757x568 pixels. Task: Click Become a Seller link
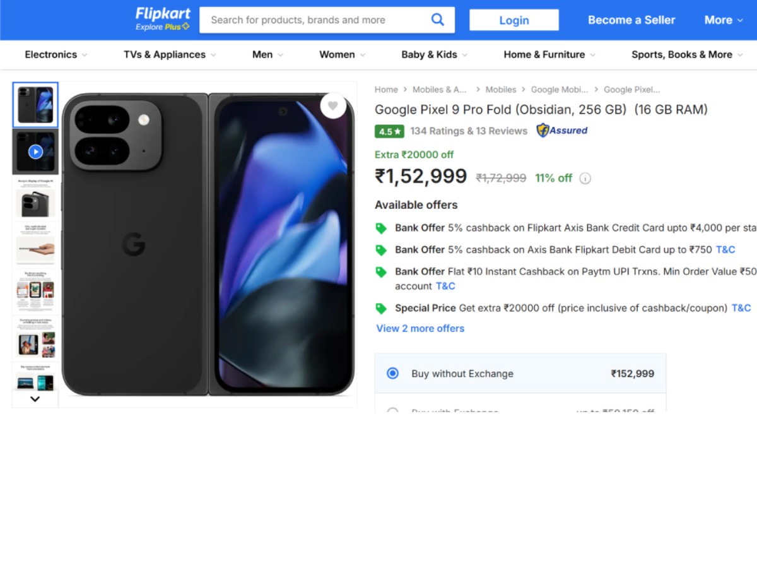click(631, 20)
